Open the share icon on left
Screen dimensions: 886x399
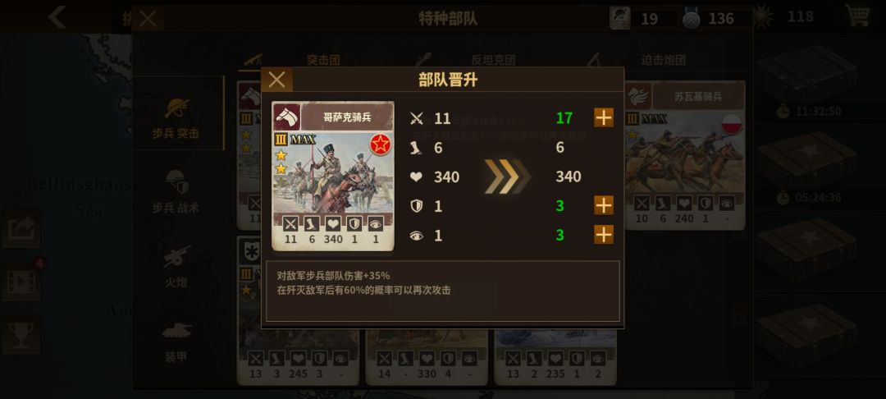(21, 228)
